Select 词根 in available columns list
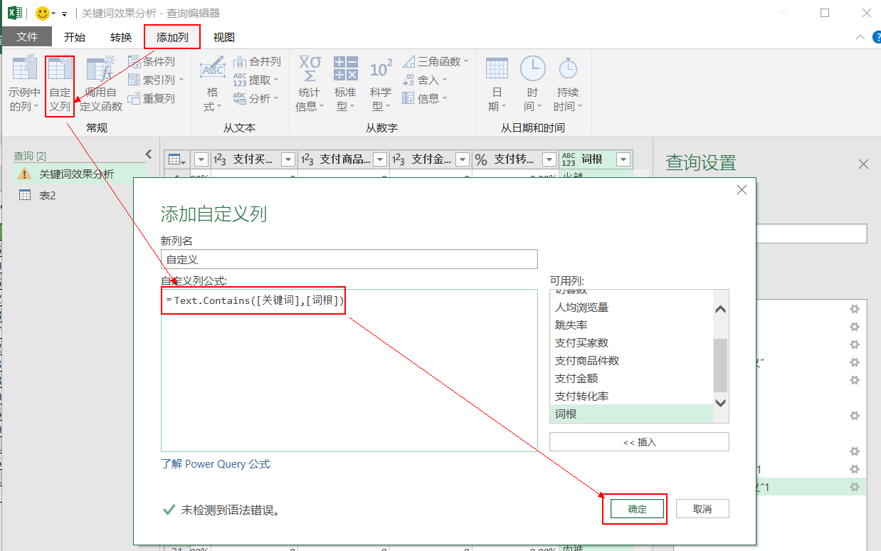The height and width of the screenshot is (551, 881). 631,414
